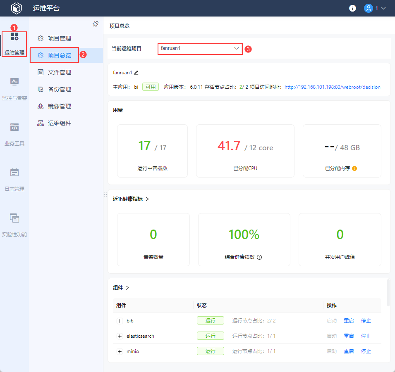This screenshot has width=395, height=372.
Task: Click 重启 for the bi6 component
Action: (x=349, y=321)
